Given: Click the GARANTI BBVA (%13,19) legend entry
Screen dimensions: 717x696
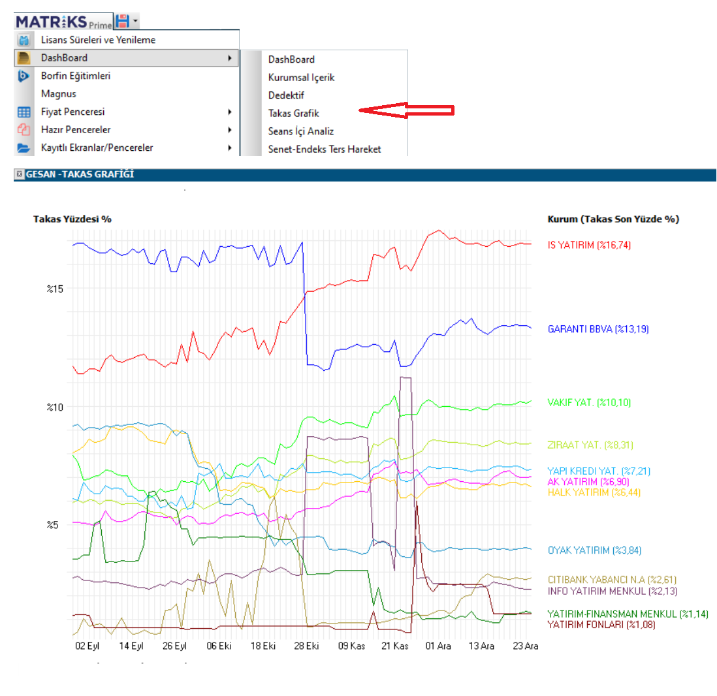Looking at the screenshot, I should (598, 329).
